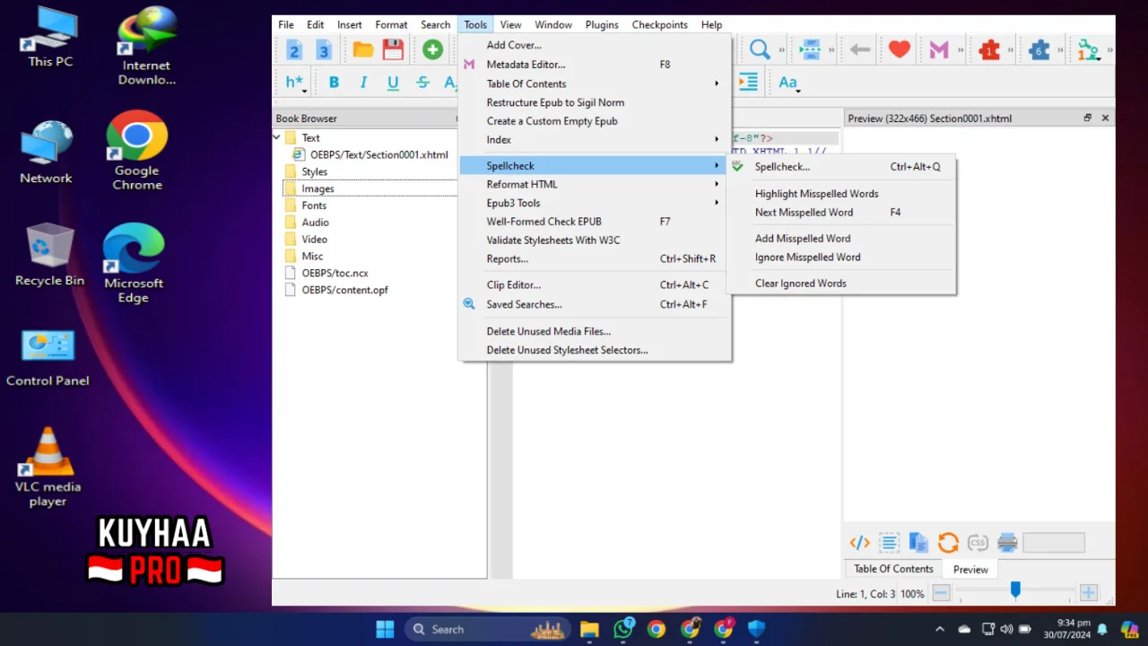
Task: Click the Increase Indent toolbar icon
Action: click(x=748, y=83)
